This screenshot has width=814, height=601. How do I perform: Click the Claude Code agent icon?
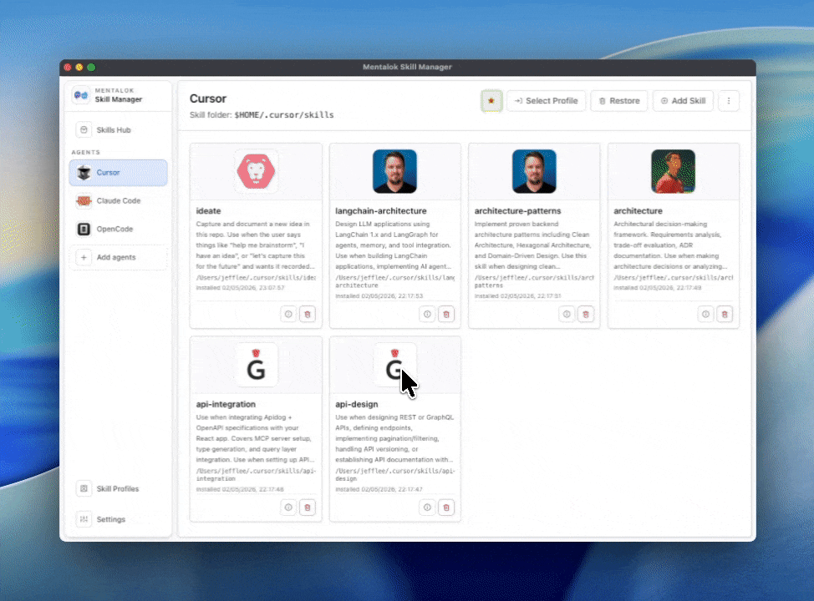(84, 200)
